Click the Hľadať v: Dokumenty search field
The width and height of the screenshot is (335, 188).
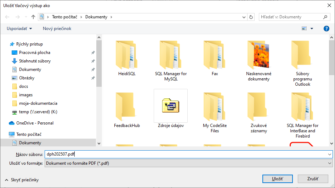[290, 17]
